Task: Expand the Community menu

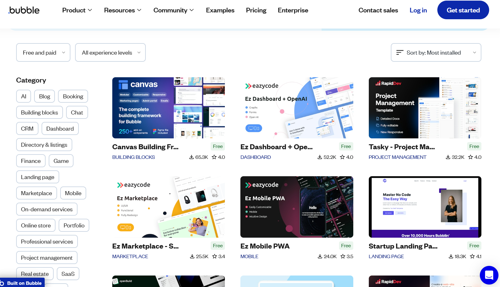Action: [173, 10]
